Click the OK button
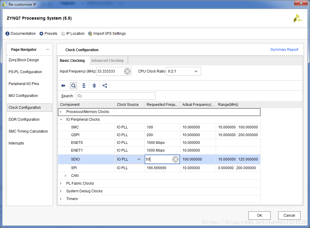This screenshot has width=310, height=228. pos(259,215)
